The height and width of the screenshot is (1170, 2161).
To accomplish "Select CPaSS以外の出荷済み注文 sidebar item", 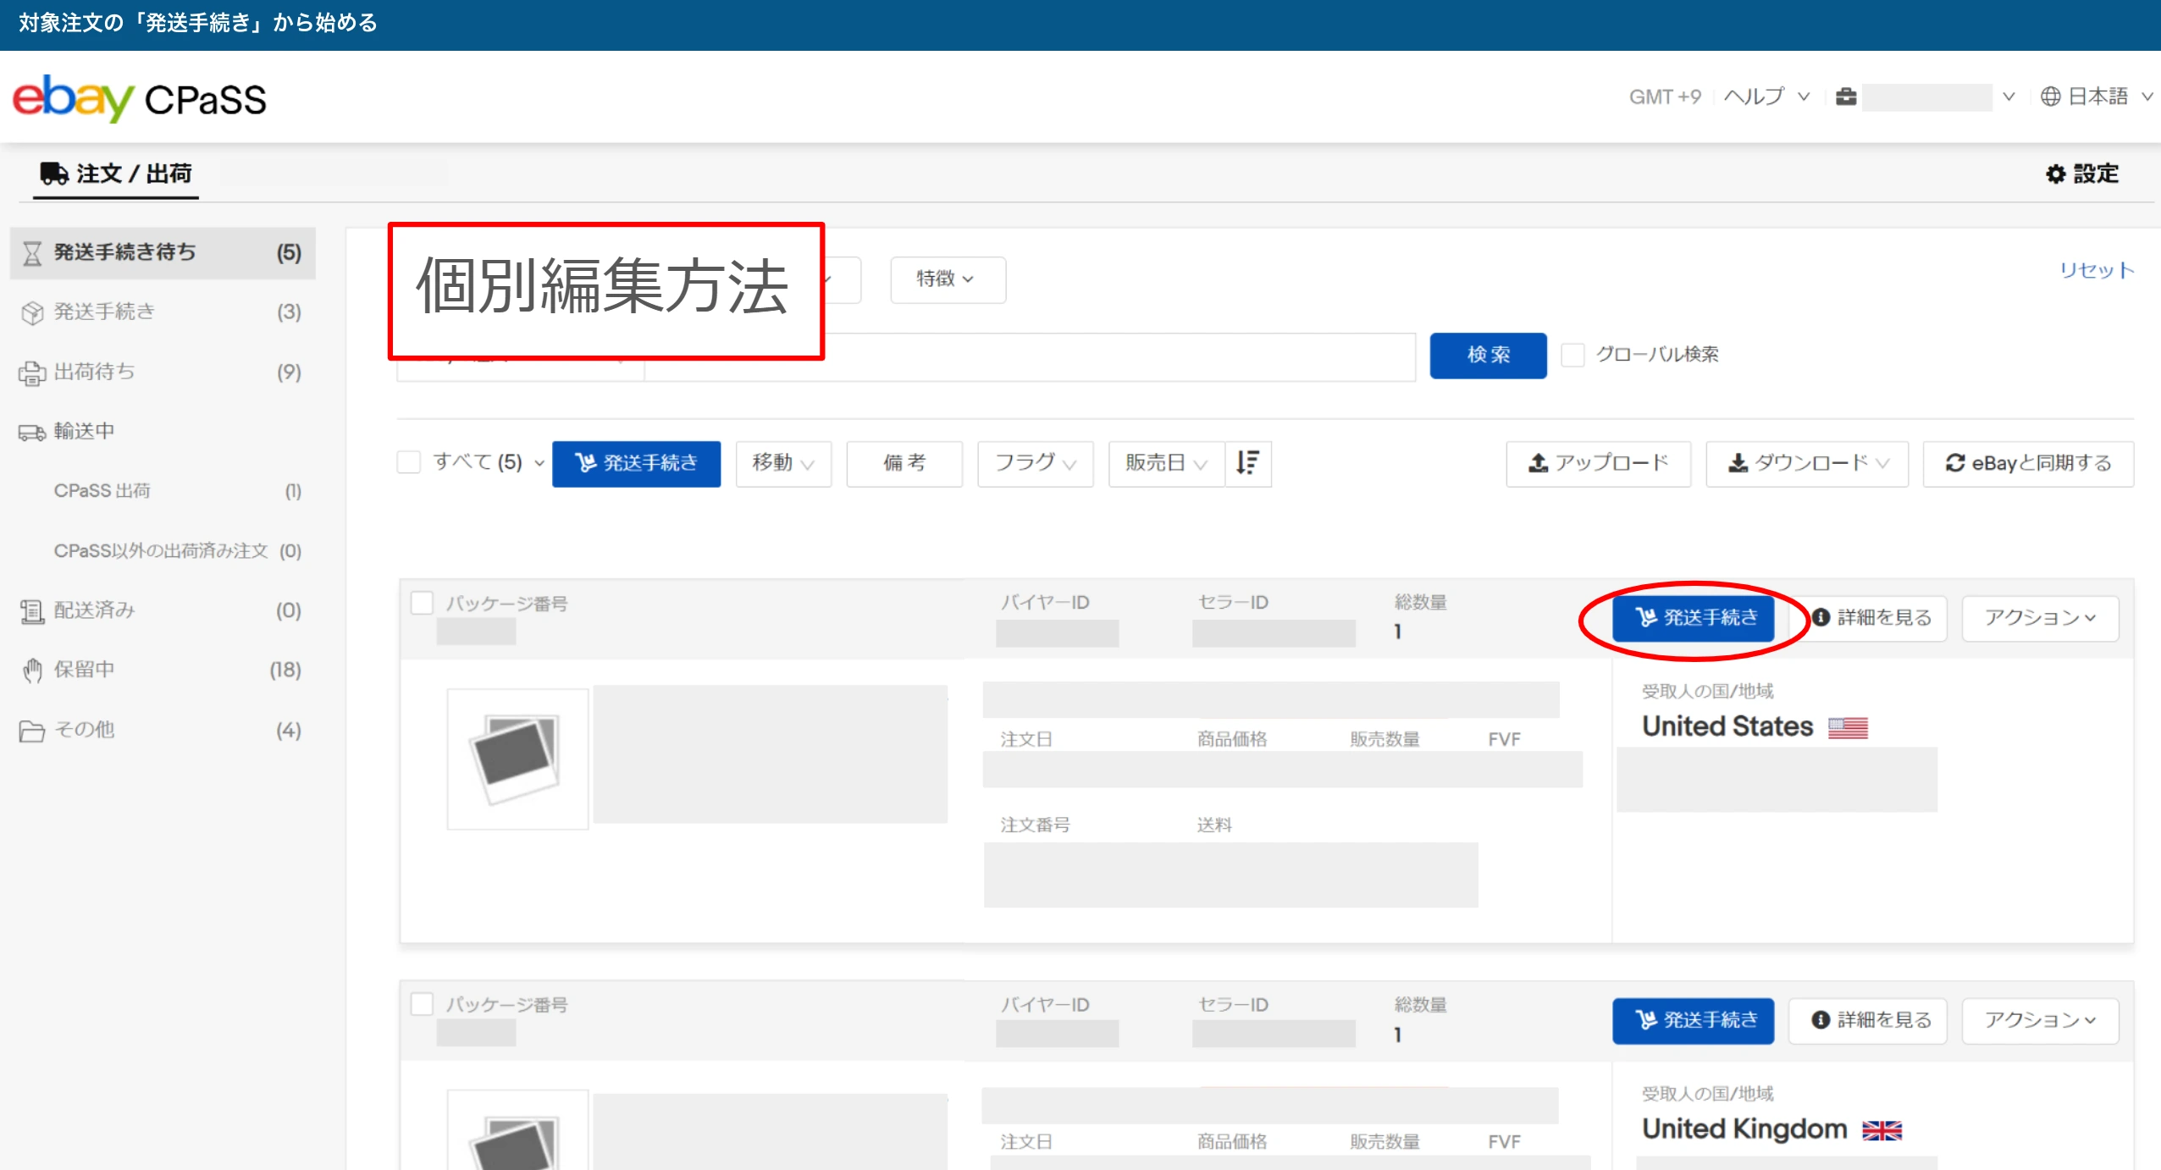I will [163, 551].
